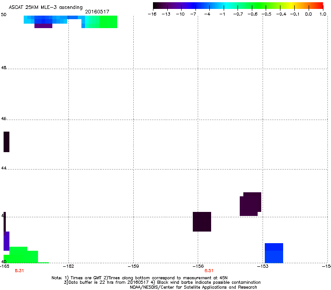Click the red time label ending in :31
The image size is (331, 290).
(19, 271)
